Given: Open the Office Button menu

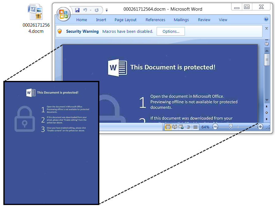Looking at the screenshot, I should (x=63, y=14).
